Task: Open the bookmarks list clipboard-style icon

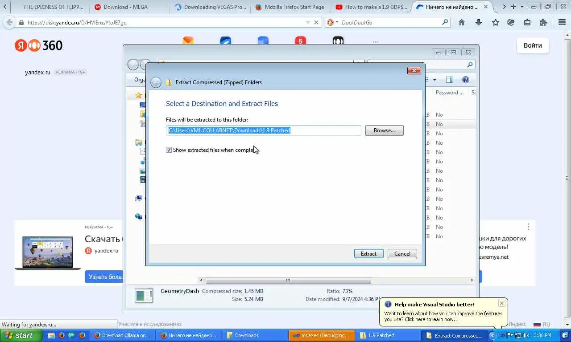Action: (527, 22)
